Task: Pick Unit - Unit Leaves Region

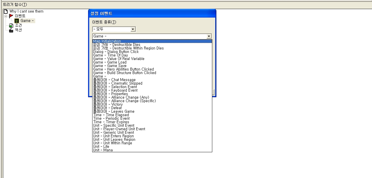Action: click(152, 140)
